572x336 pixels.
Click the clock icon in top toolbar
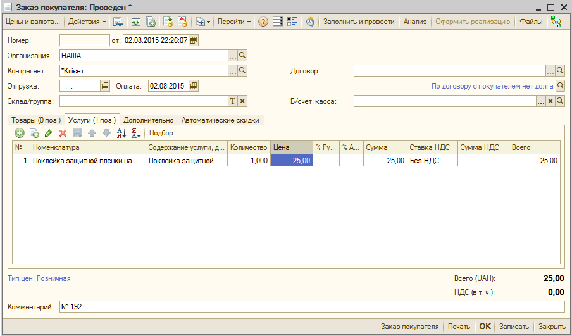(x=310, y=22)
